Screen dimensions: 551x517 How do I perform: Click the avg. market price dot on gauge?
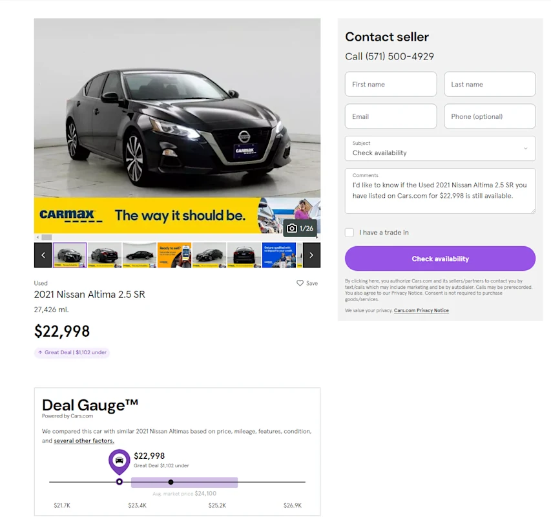(x=171, y=482)
